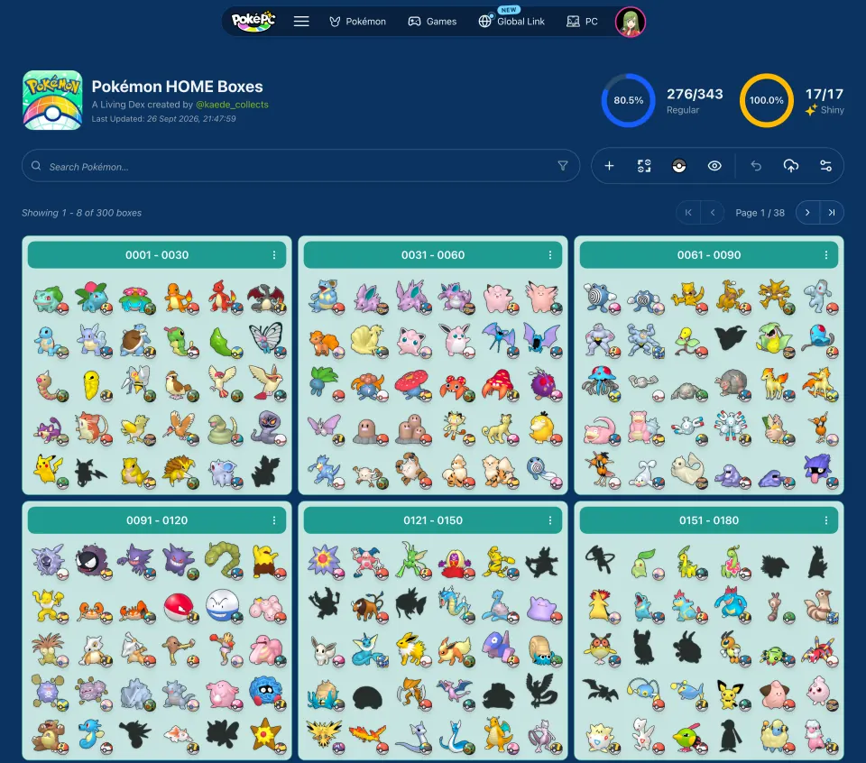Click the undo arrow icon

coord(756,166)
